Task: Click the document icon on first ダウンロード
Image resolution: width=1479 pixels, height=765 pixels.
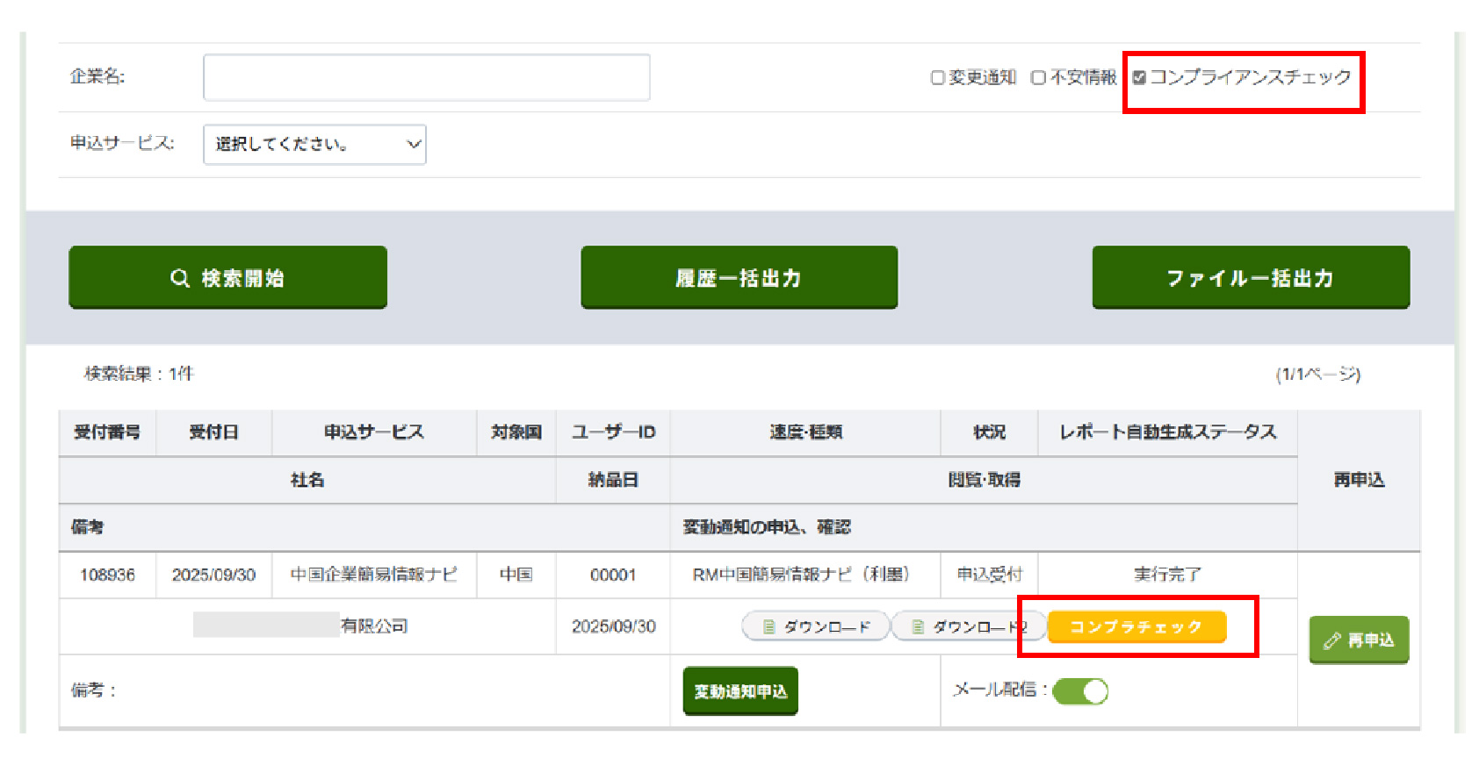Action: [768, 626]
